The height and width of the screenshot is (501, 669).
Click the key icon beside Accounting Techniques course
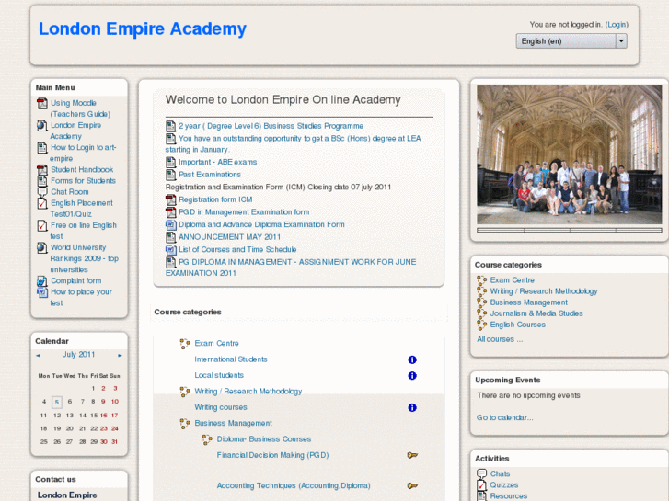[x=412, y=485]
